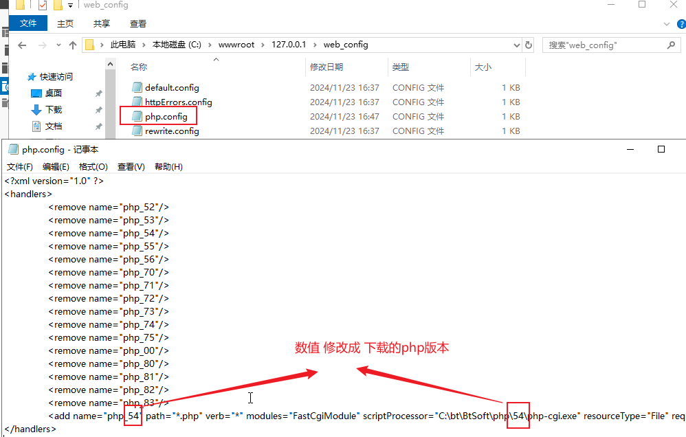This screenshot has height=437, width=686.
Task: Go back in File Explorer
Action: [x=22, y=45]
